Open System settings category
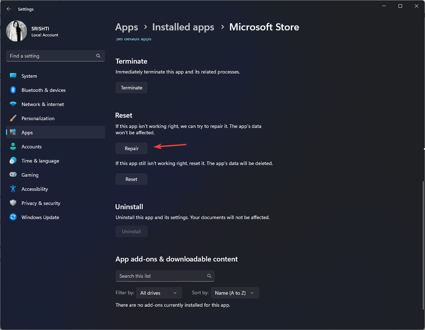The image size is (425, 330). tap(56, 76)
